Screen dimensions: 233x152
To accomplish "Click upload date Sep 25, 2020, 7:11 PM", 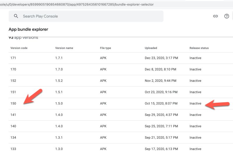I will click(x=161, y=126).
